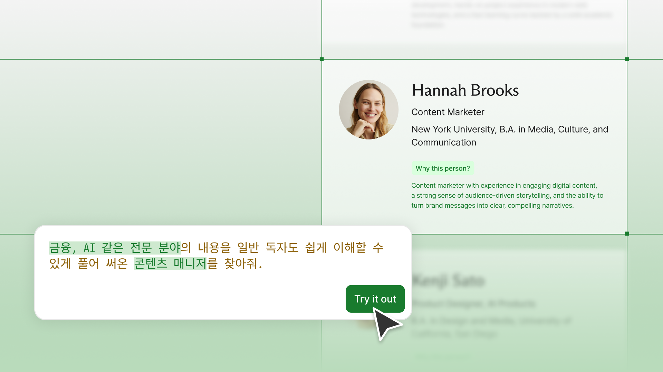Expand Hannah Brooks's match explanation
This screenshot has height=372, width=663.
507,195
